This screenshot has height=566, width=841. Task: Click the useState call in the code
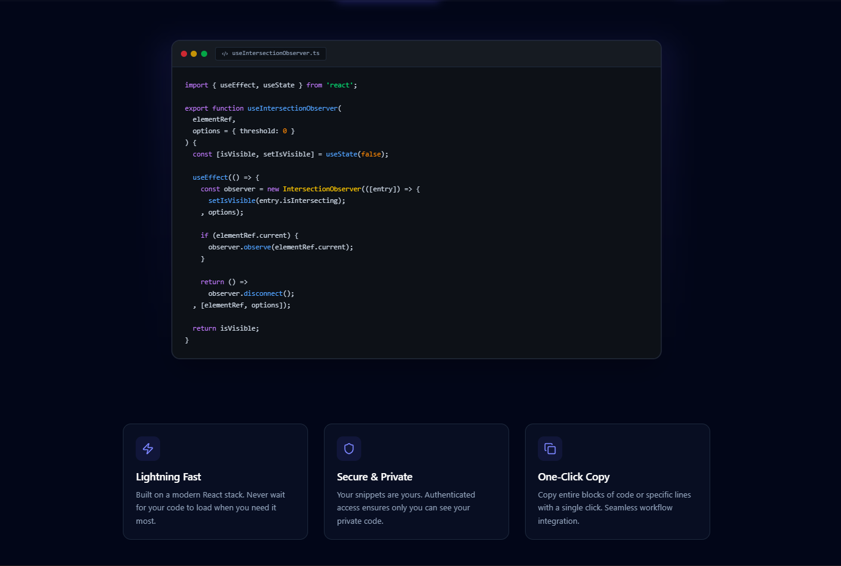(341, 153)
